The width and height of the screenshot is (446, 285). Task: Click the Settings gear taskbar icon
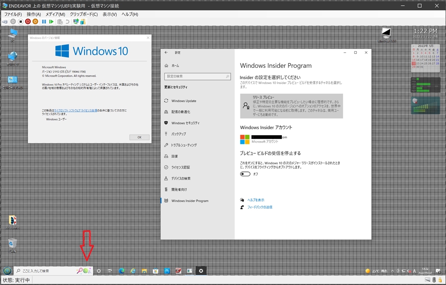[201, 271]
